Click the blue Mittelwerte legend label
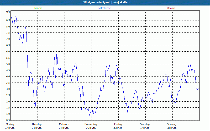This screenshot has height=131, width=210. click(104, 8)
